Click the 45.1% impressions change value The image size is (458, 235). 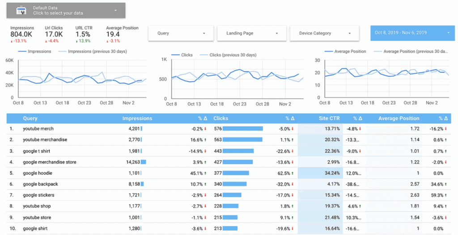pos(197,173)
